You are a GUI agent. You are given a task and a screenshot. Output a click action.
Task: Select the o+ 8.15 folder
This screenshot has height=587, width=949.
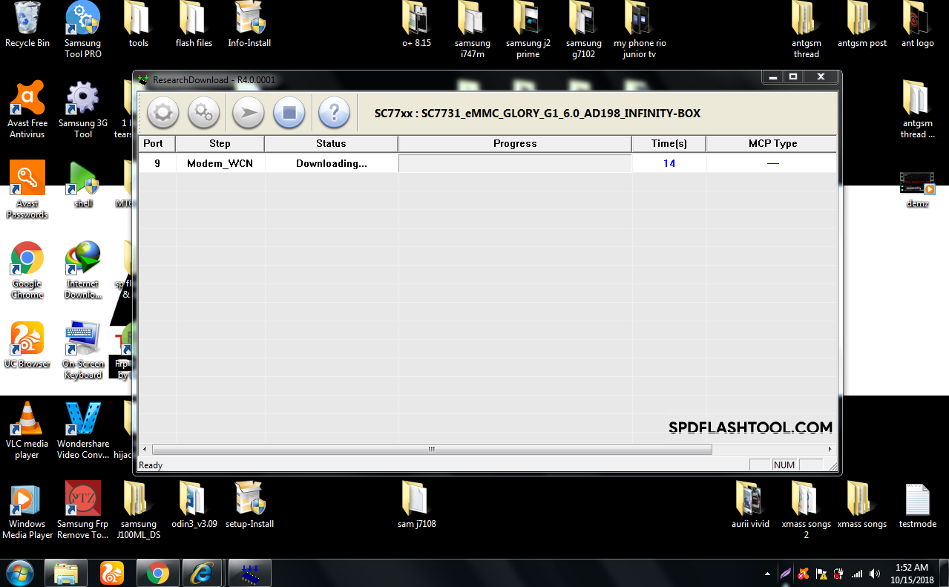417,25
